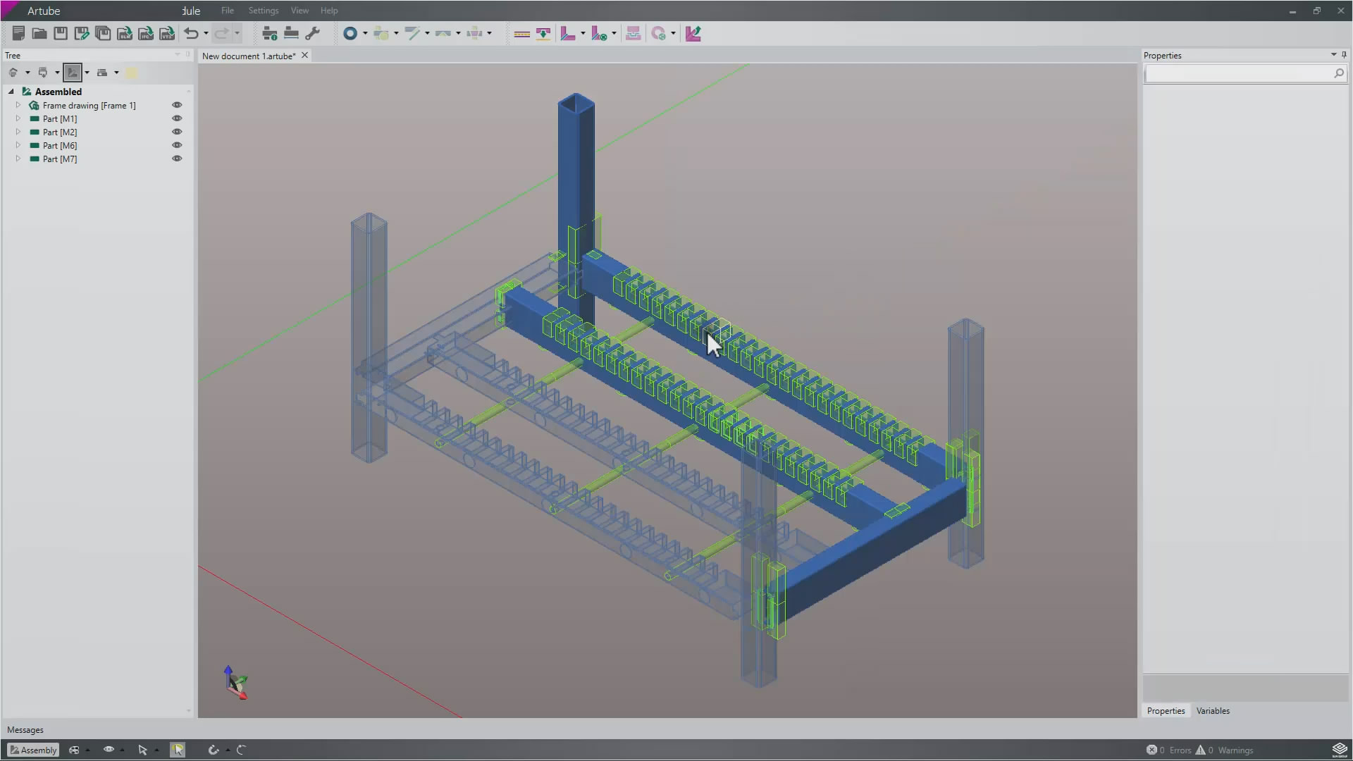Image resolution: width=1353 pixels, height=761 pixels.
Task: Toggle visibility of Part [M1]
Action: coord(177,118)
